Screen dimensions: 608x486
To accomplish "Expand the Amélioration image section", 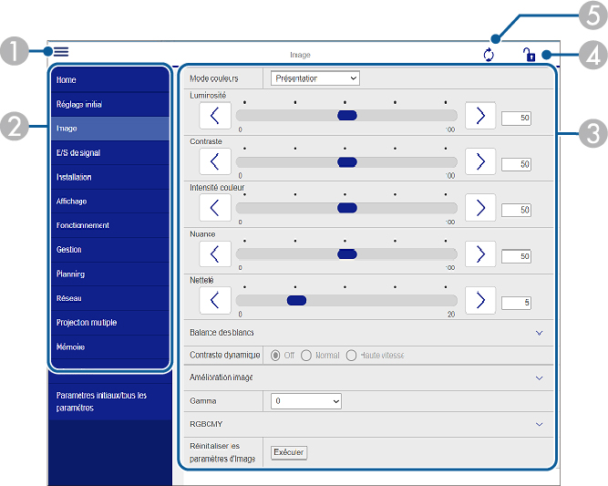I will point(368,377).
